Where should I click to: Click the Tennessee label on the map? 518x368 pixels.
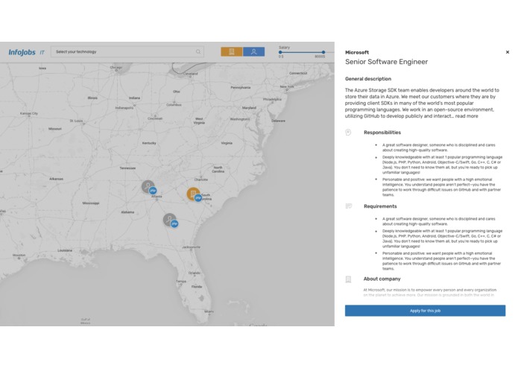pyautogui.click(x=127, y=168)
